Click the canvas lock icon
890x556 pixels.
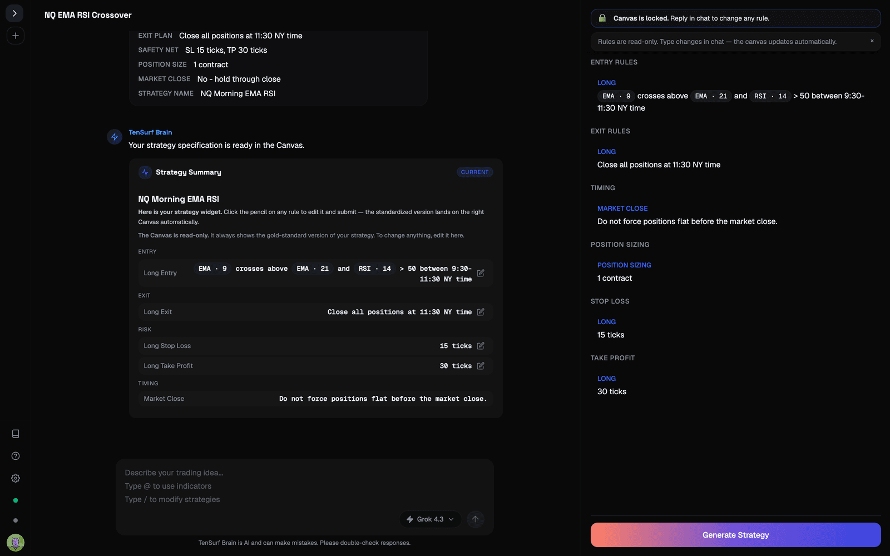coord(602,18)
